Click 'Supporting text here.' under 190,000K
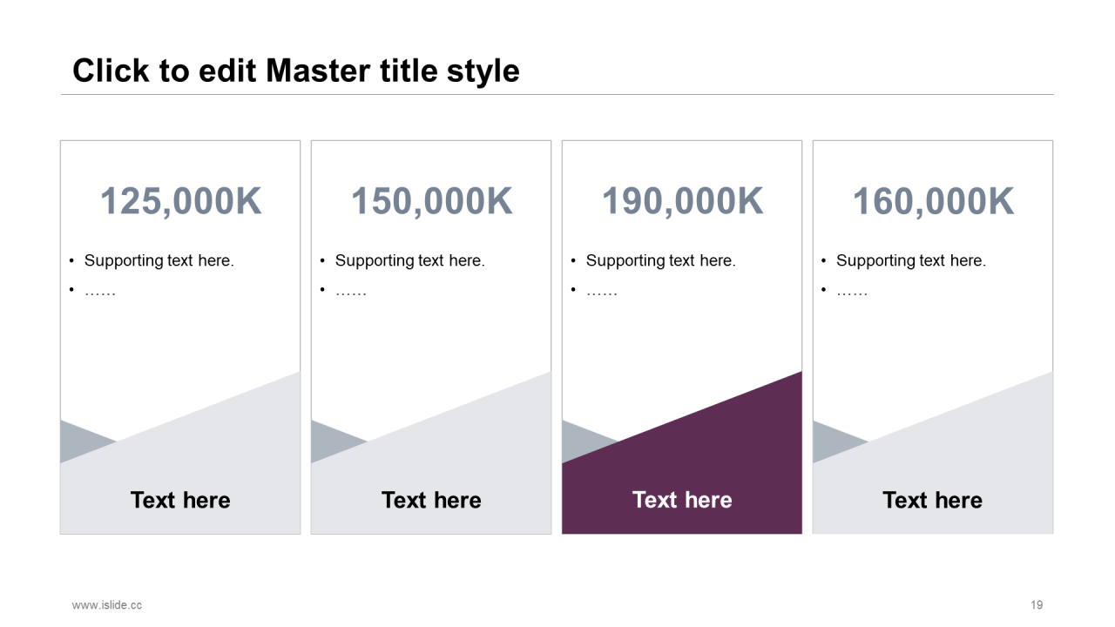1115x627 pixels. [661, 260]
